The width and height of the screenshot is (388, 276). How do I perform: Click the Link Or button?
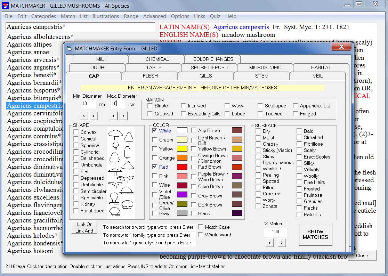84,224
